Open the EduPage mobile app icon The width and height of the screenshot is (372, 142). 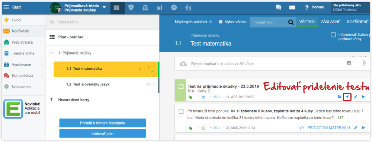[13, 109]
